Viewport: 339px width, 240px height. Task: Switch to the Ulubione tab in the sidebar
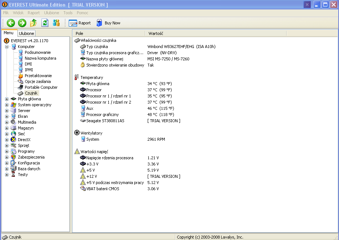point(27,33)
